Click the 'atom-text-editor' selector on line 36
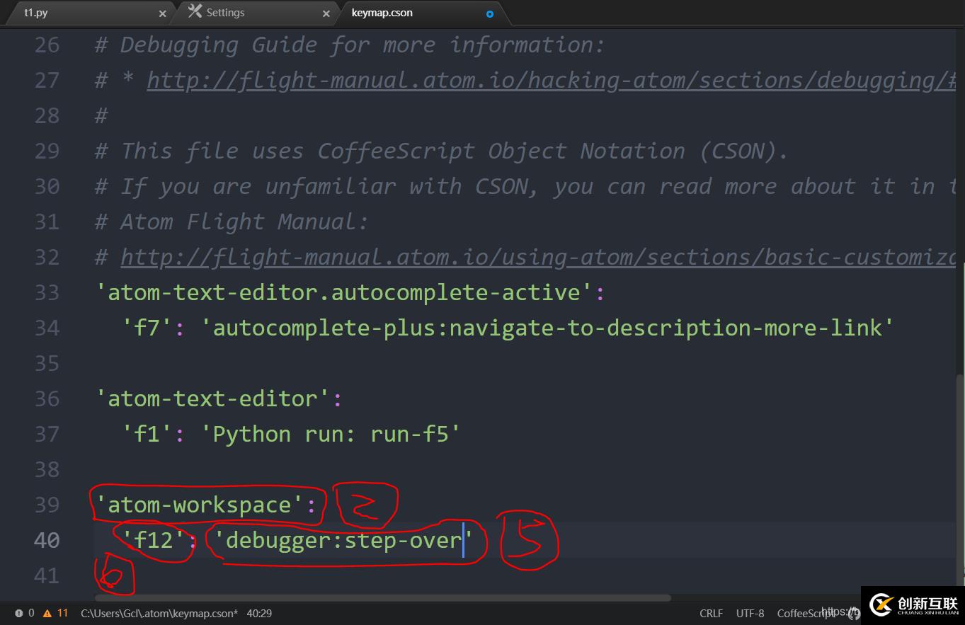965x625 pixels. point(212,398)
